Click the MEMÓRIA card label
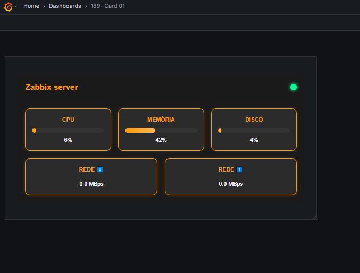Viewport: 360px width, 273px height. (161, 120)
